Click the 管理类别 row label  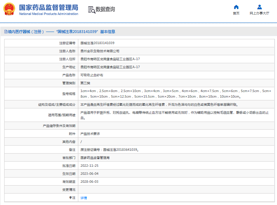click(69, 83)
